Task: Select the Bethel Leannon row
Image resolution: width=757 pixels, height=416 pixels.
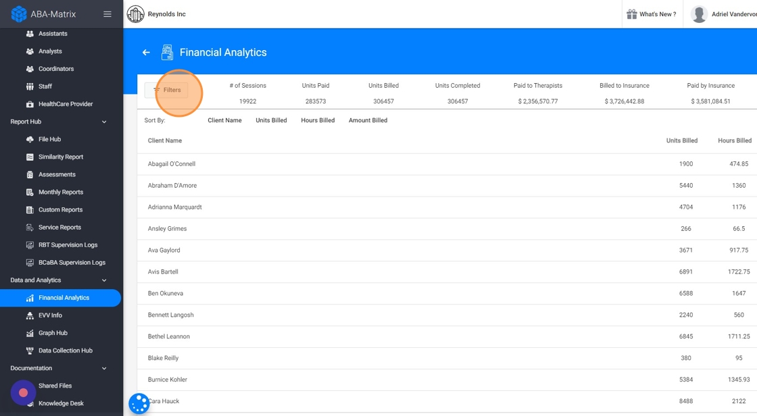Action: [x=447, y=336]
